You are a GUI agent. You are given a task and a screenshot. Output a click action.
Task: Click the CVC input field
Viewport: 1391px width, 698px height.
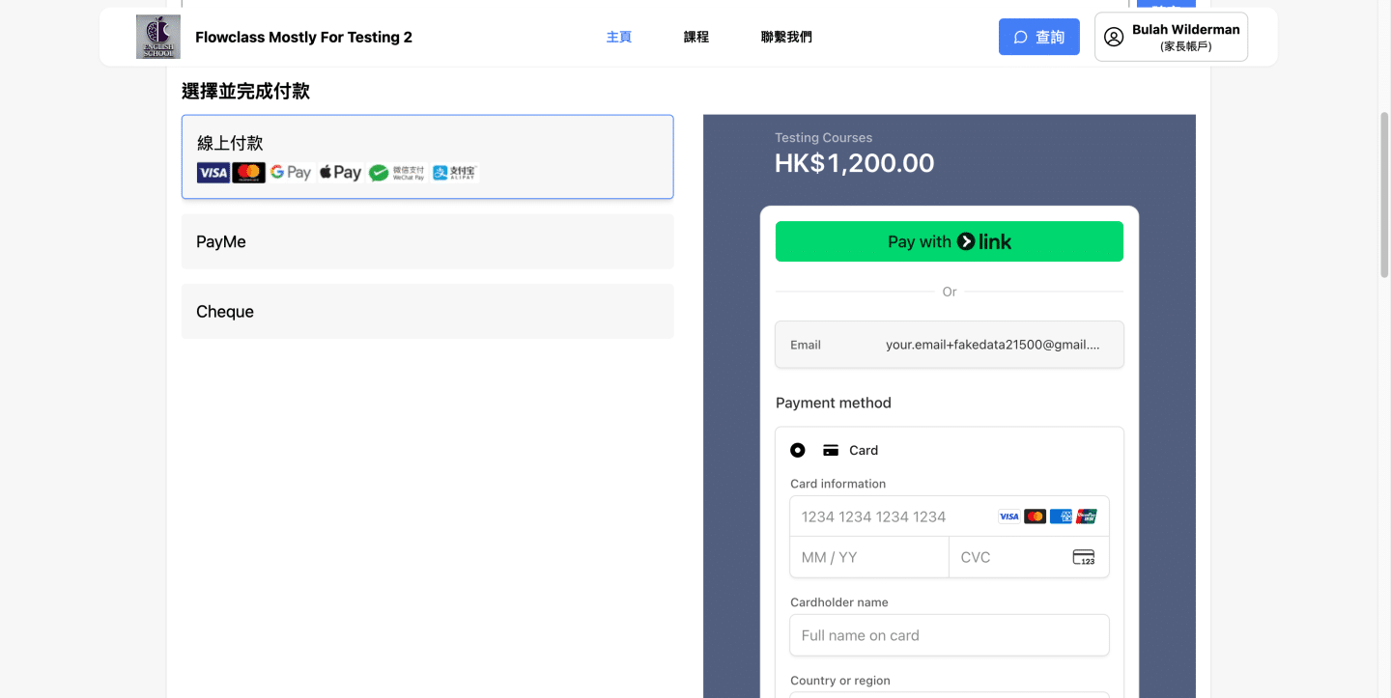point(1030,557)
